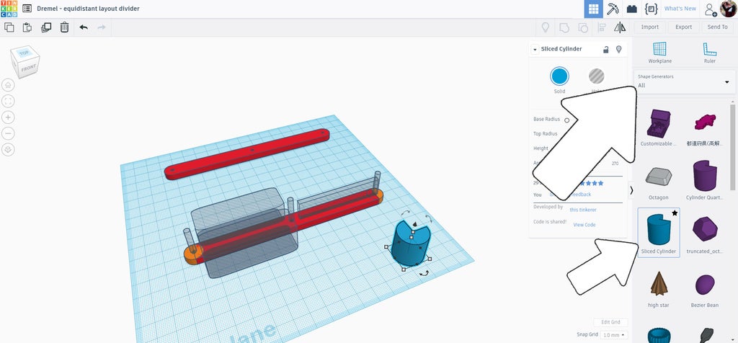Collapse the Sliced Cylinder inspector panel
Viewport: 738px width, 343px height.
(535, 50)
